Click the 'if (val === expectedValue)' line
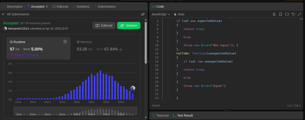 (199, 21)
